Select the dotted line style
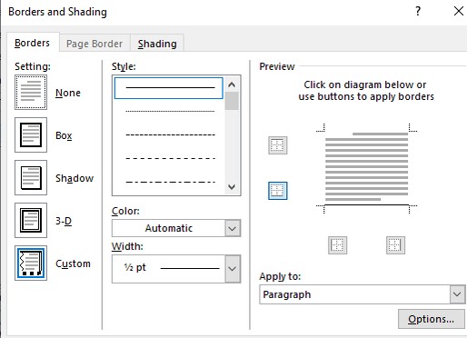Image resolution: width=467 pixels, height=338 pixels. click(x=170, y=111)
